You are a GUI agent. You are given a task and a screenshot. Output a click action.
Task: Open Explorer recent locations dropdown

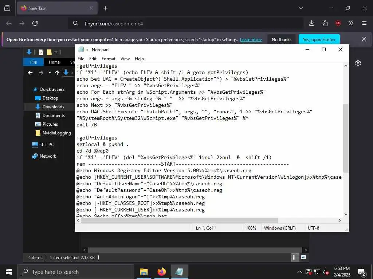pyautogui.click(x=50, y=73)
